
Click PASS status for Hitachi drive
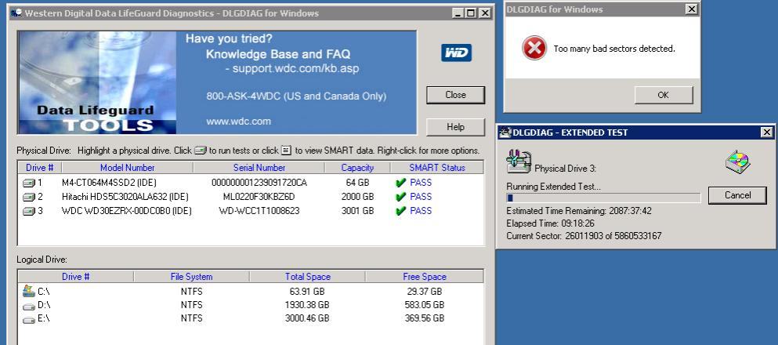421,197
